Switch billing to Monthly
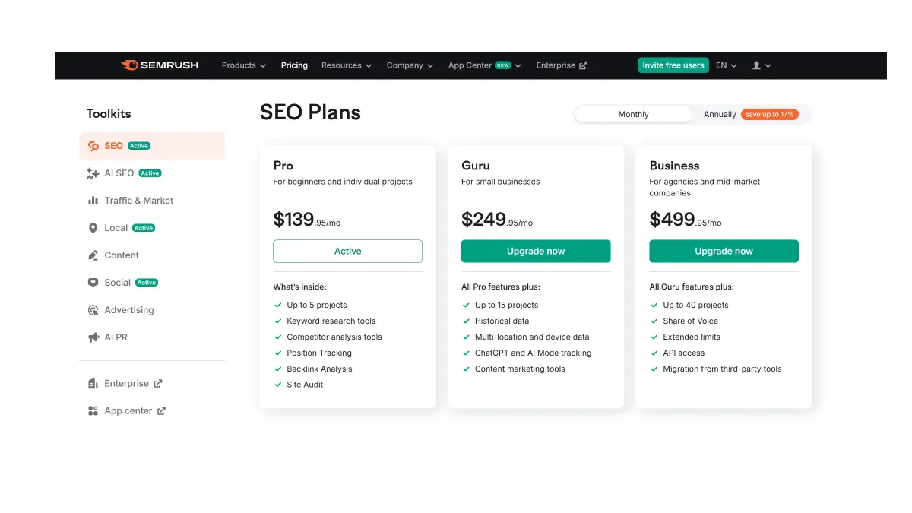 pos(633,115)
